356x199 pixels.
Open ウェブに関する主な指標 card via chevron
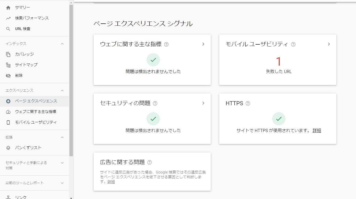pos(203,44)
